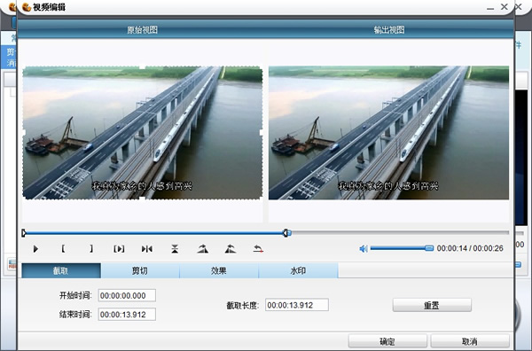Click the split-at-playhead icon
Image resolution: width=532 pixels, height=351 pixels.
pyautogui.click(x=147, y=249)
